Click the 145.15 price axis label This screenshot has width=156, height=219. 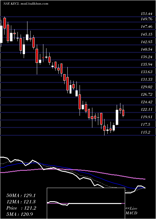146,34
